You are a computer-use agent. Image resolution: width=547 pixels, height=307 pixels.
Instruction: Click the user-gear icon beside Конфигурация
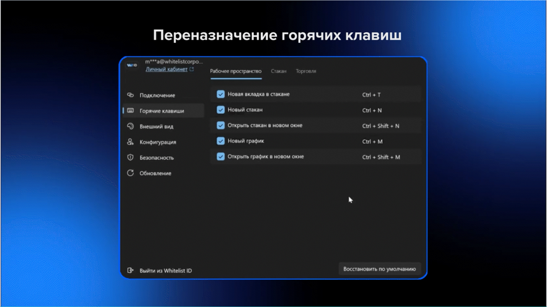(x=130, y=142)
